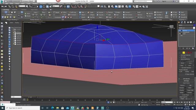Screen dimensions: 196x110
Task: Switch to the Object Paint ribbon tab
Action: click(x=34, y=10)
